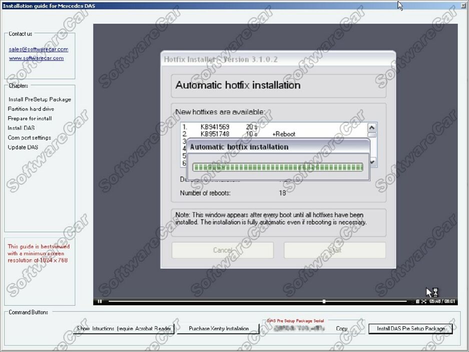Open the sales@softwarecar.com email link
Screen dimensions: 469x352
click(x=39, y=49)
